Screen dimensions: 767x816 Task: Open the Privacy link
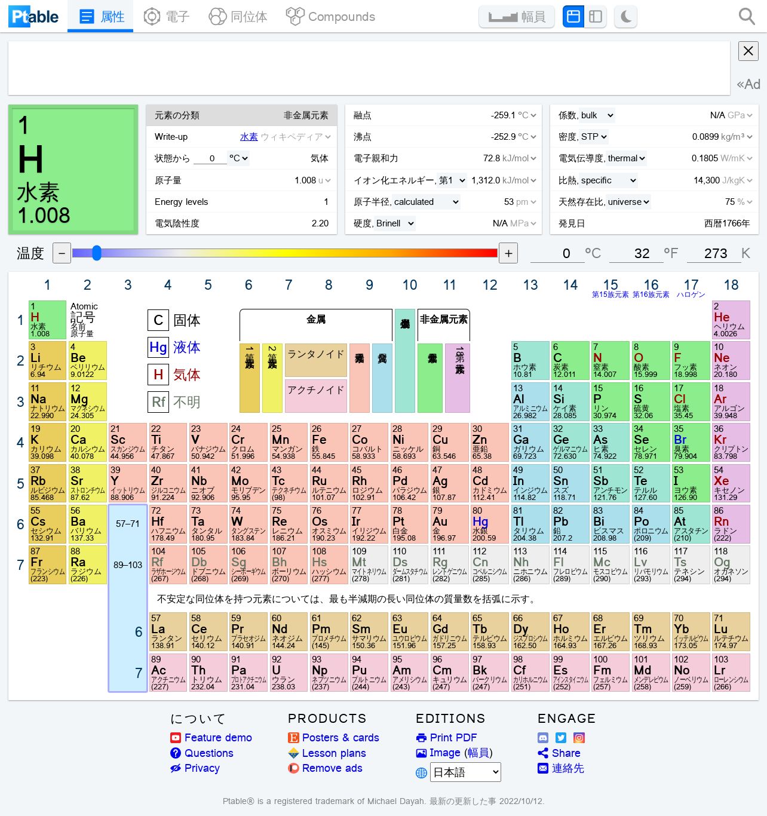tap(195, 768)
